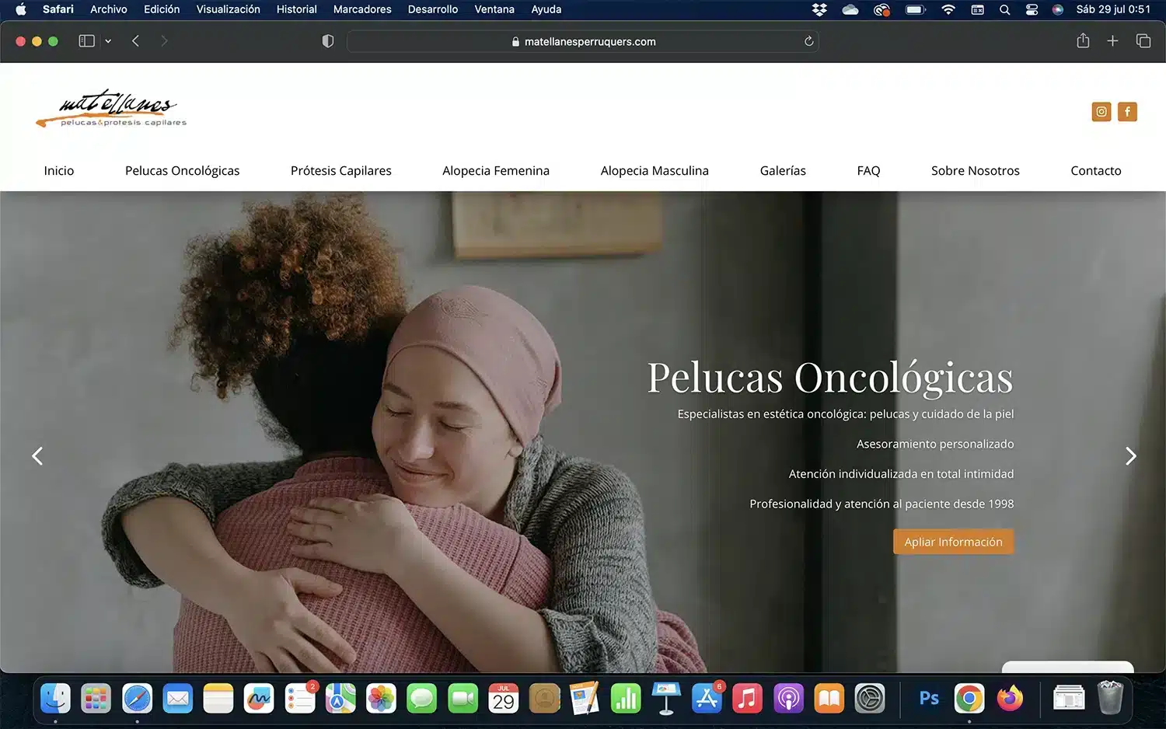Show Safari tab overview
Viewport: 1166px width, 729px height.
pos(1143,41)
